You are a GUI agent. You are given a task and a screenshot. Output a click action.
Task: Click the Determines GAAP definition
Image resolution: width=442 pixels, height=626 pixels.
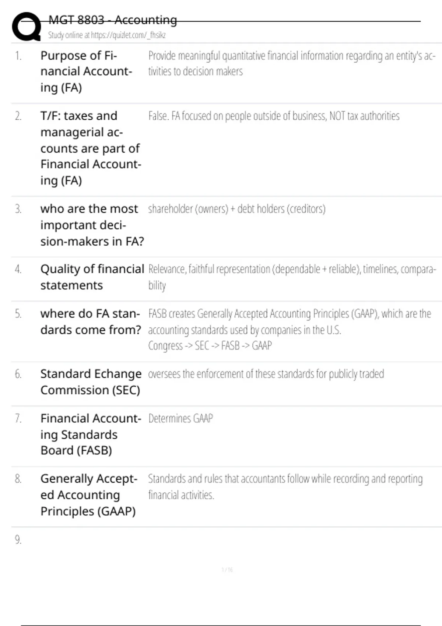click(x=180, y=419)
